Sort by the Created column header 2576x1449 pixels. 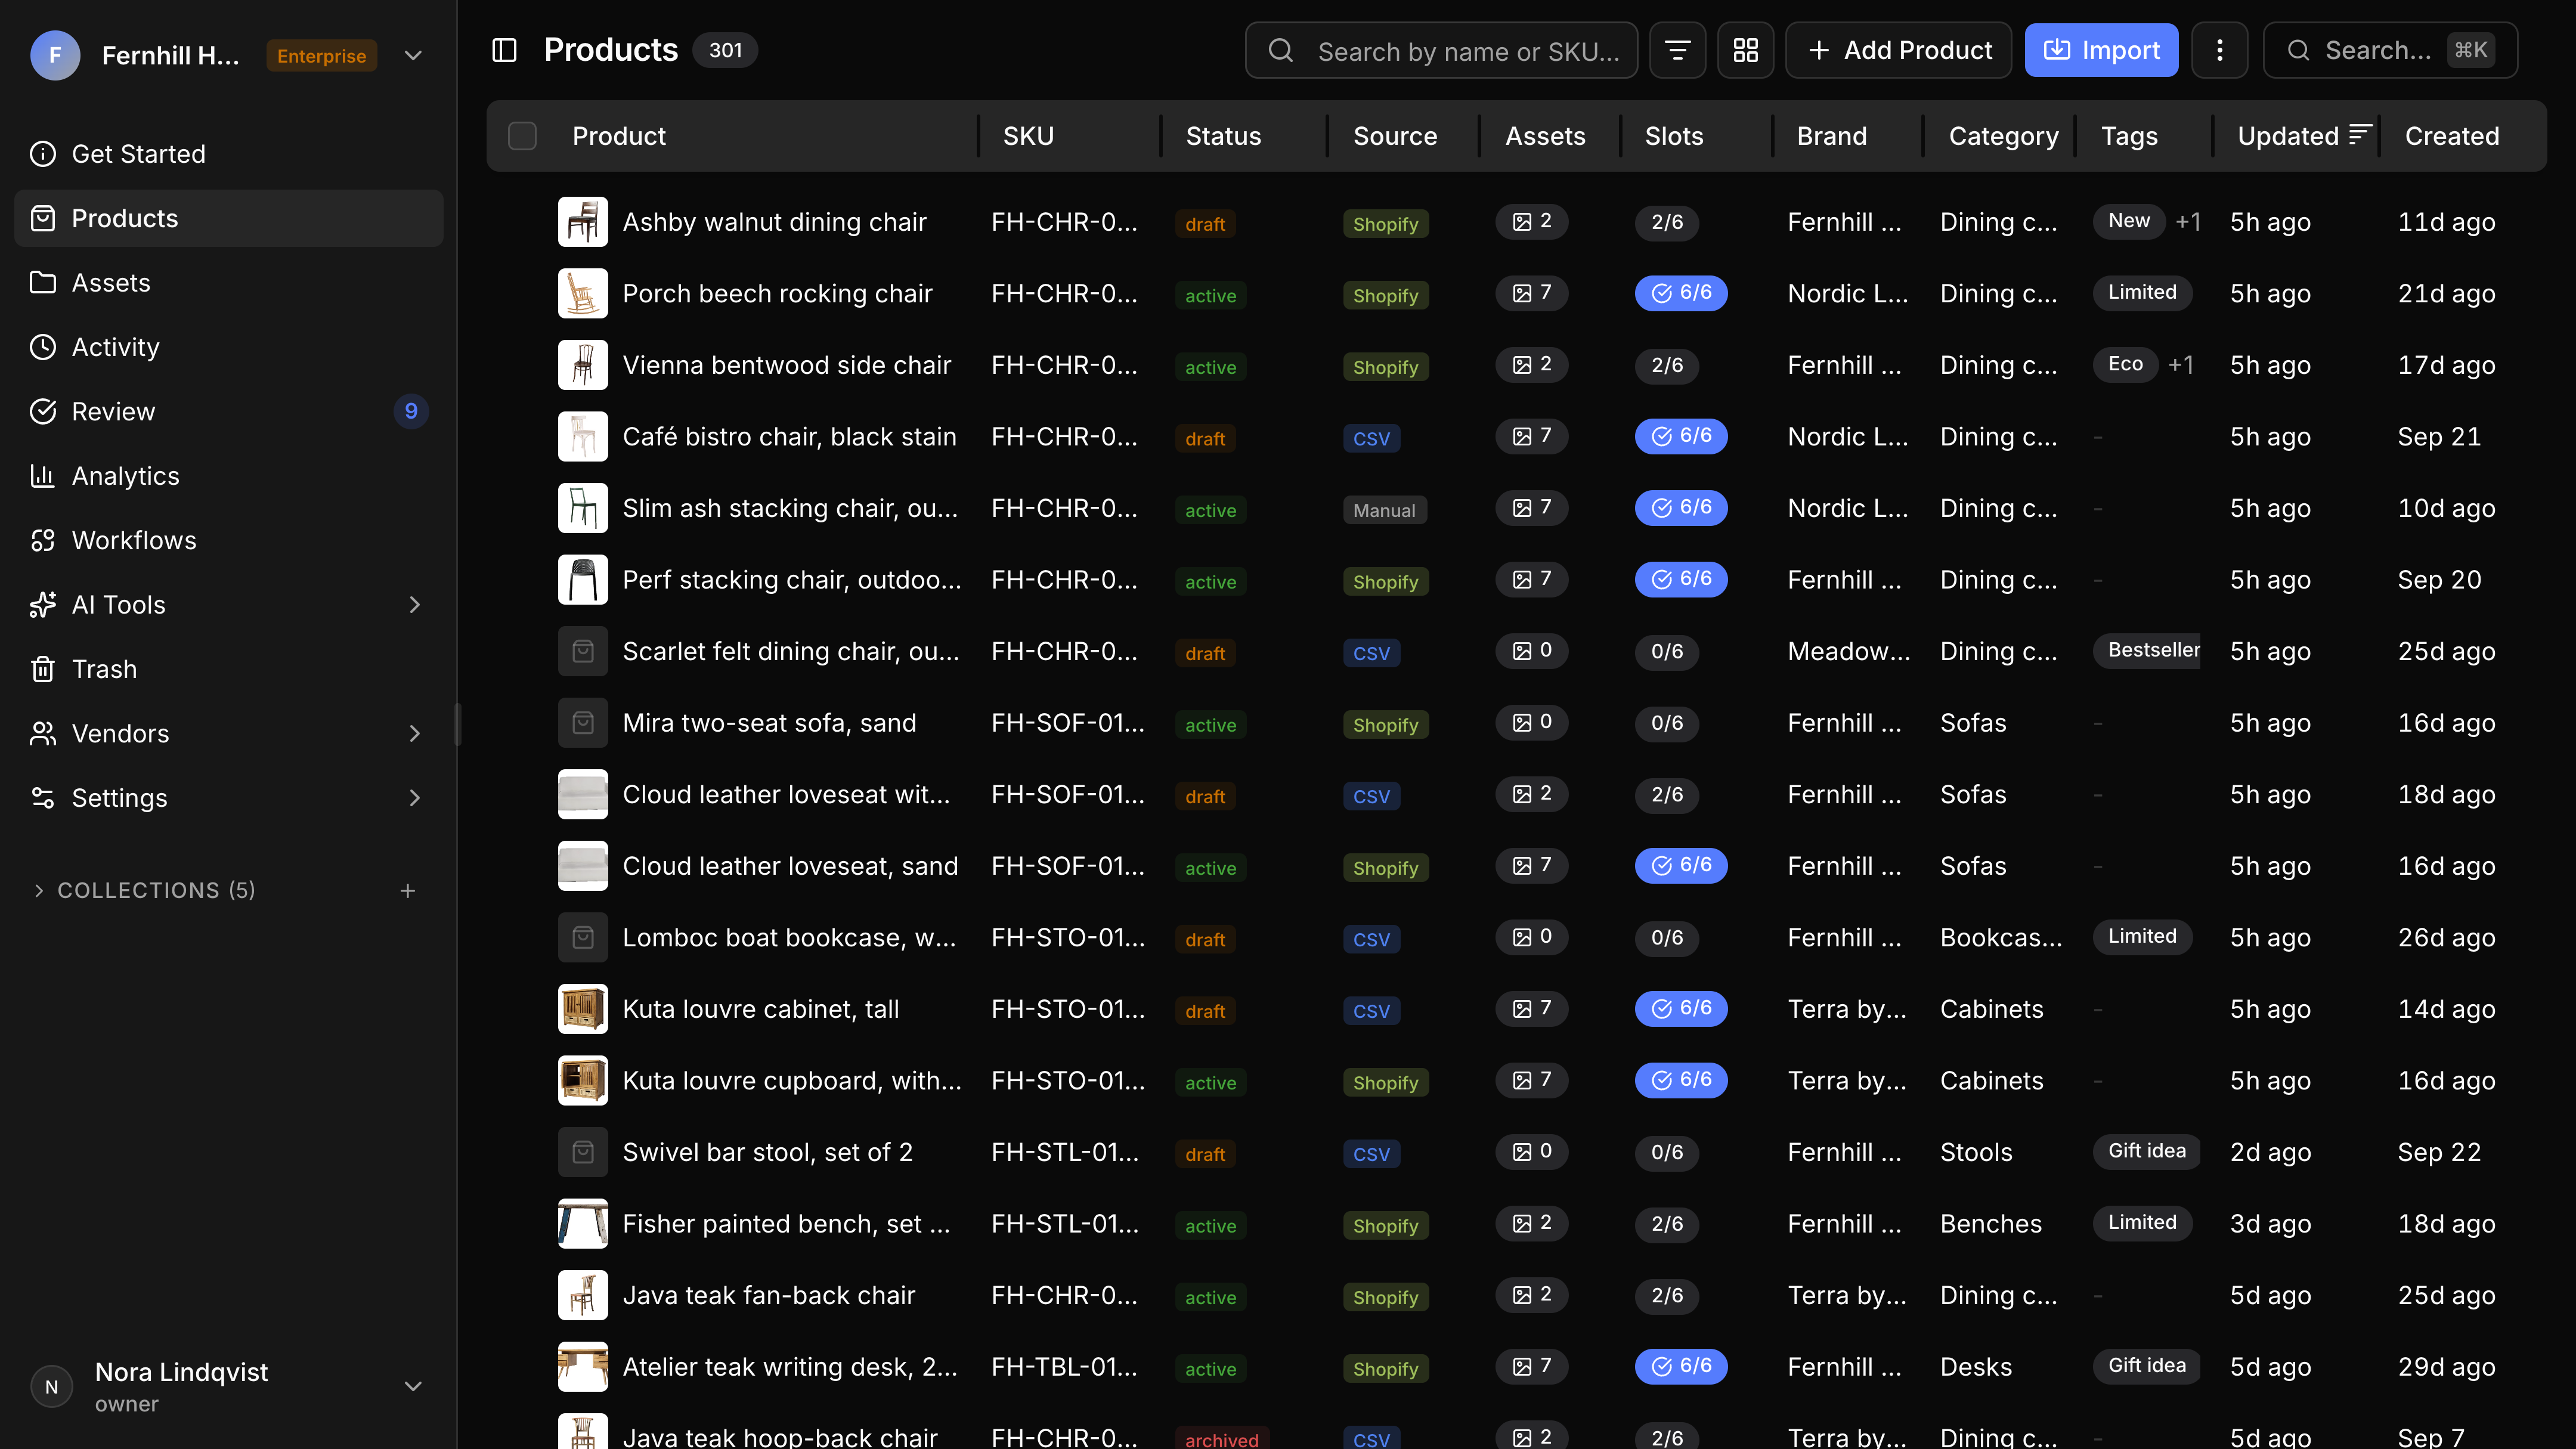click(x=2451, y=136)
